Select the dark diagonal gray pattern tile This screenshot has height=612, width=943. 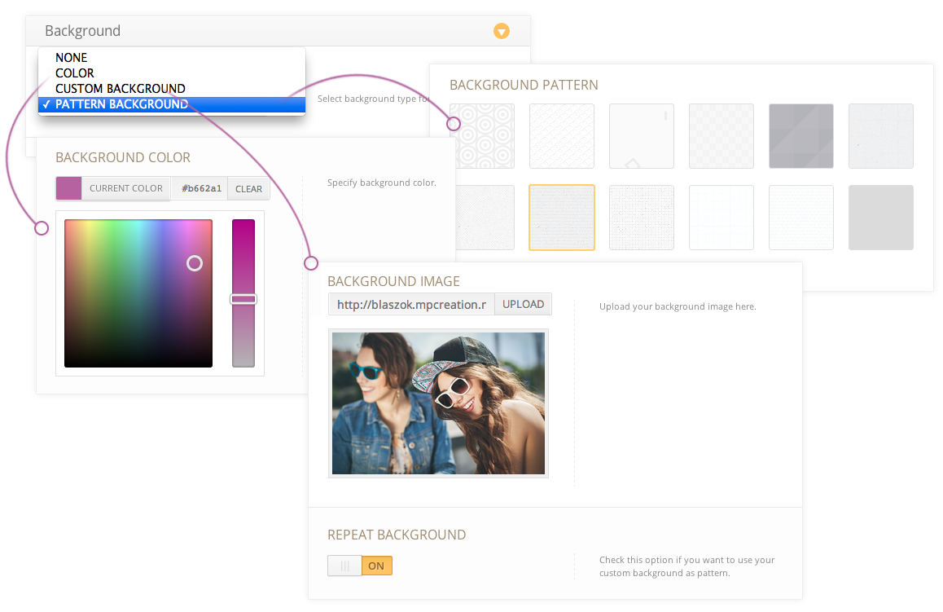tap(800, 136)
